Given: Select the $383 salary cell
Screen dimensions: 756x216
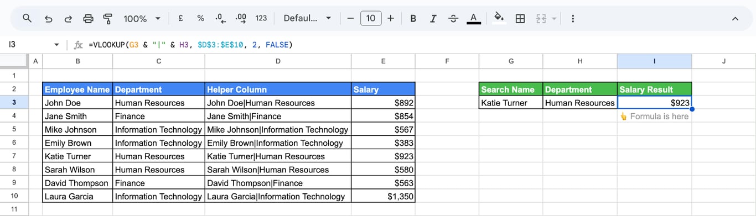Looking at the screenshot, I should [383, 143].
